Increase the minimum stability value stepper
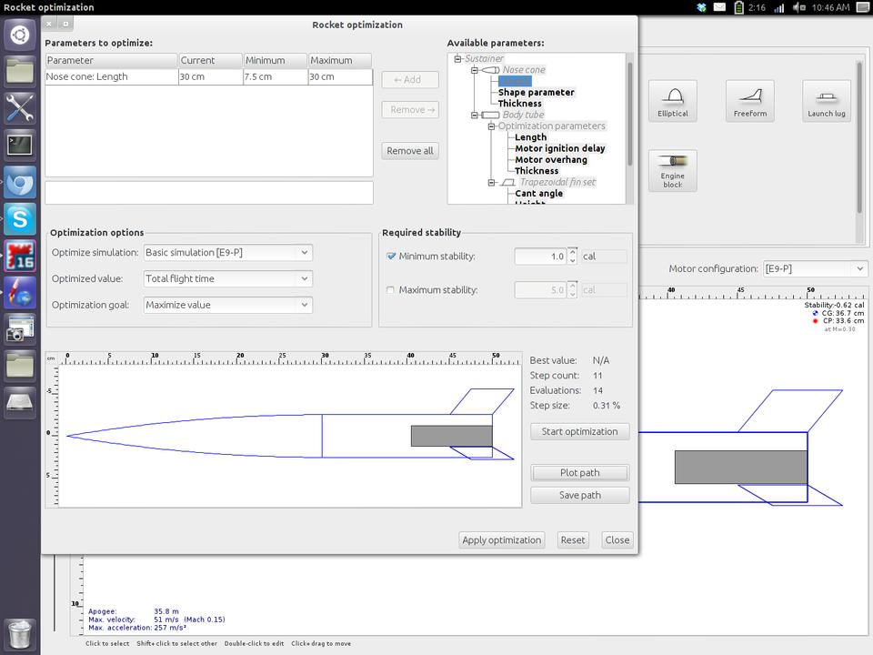873x655 pixels. tap(572, 252)
